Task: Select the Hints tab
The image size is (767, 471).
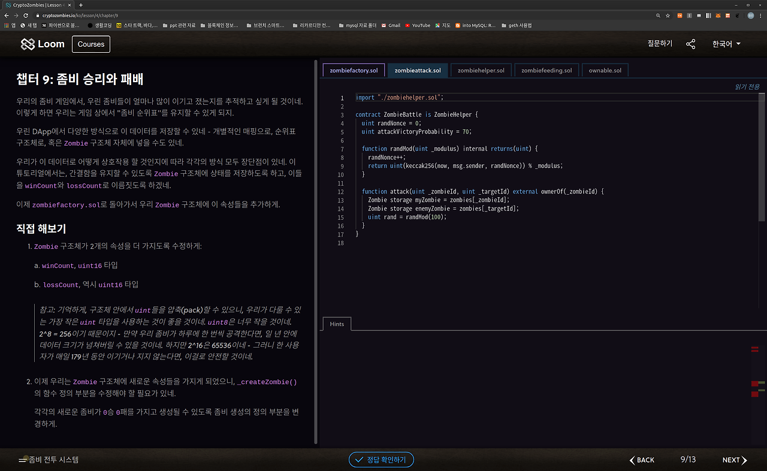Action: click(x=337, y=324)
